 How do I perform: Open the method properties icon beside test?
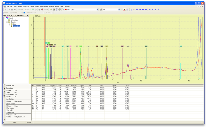pos(101,10)
